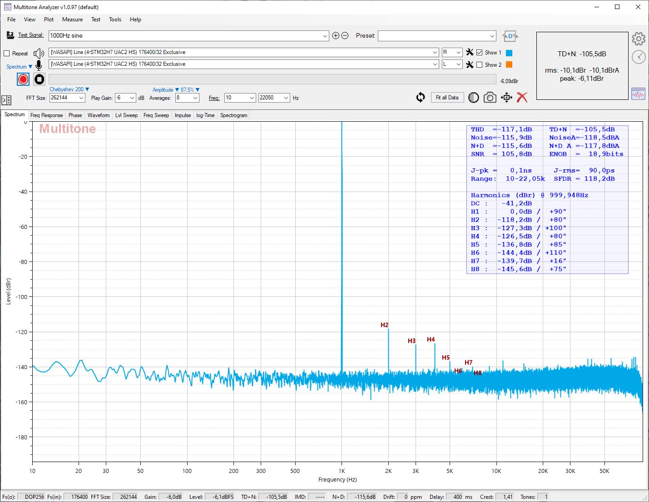649x502 pixels.
Task: Open the start frequency 10 dropdown
Action: [240, 98]
